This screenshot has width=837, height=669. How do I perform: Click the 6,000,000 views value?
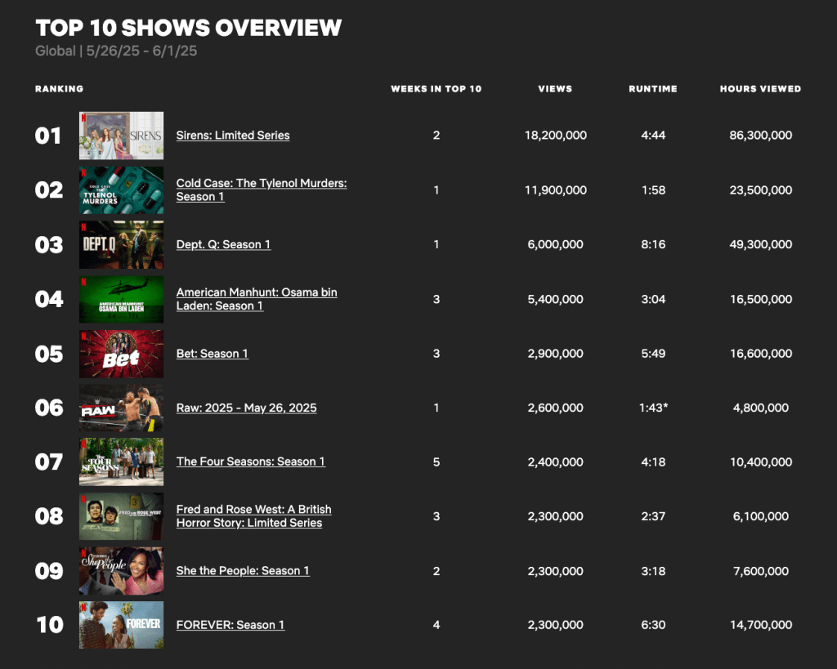click(x=555, y=244)
